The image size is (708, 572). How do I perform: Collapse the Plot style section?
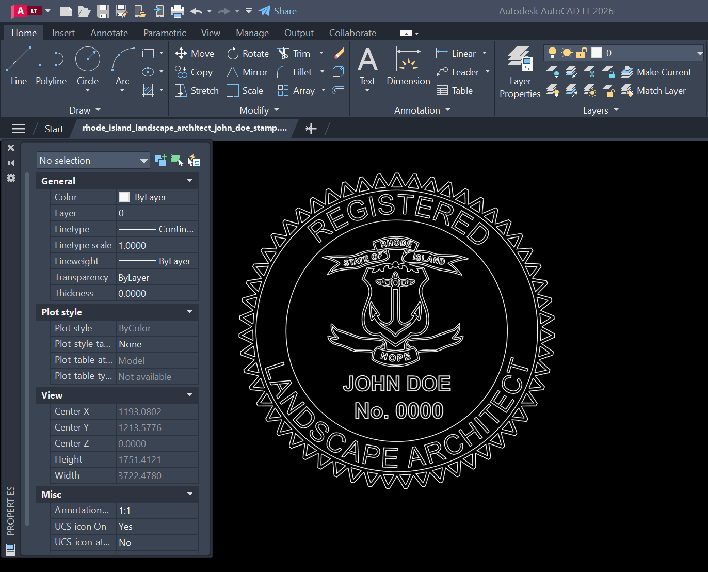point(190,312)
